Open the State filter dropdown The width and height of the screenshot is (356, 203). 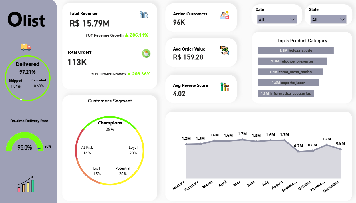click(x=328, y=19)
